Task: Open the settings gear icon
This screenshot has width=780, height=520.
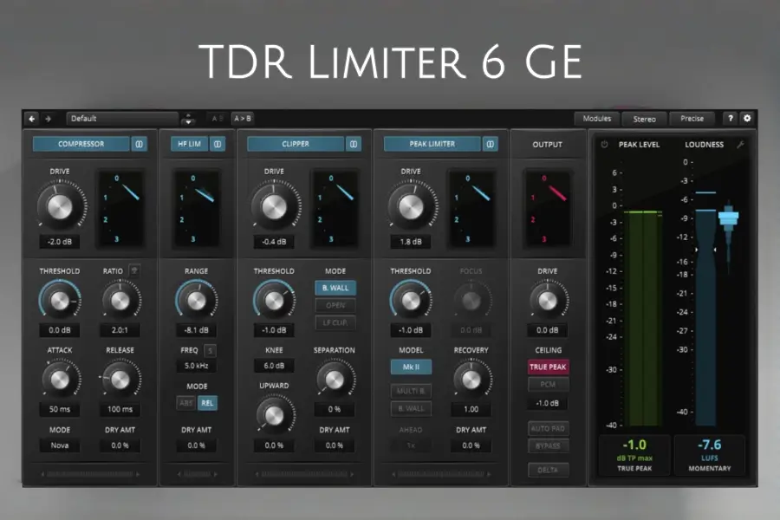Action: tap(747, 119)
